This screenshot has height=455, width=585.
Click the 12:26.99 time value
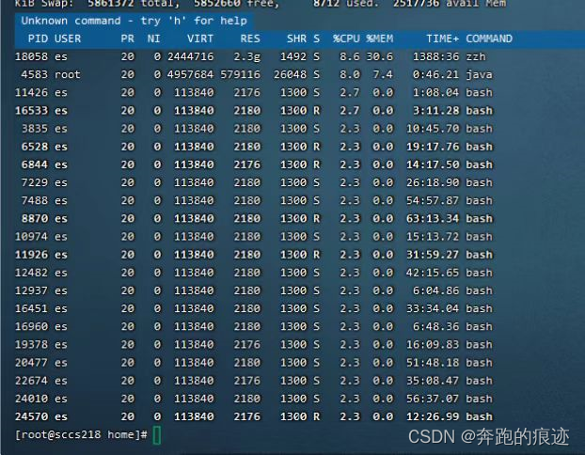433,416
